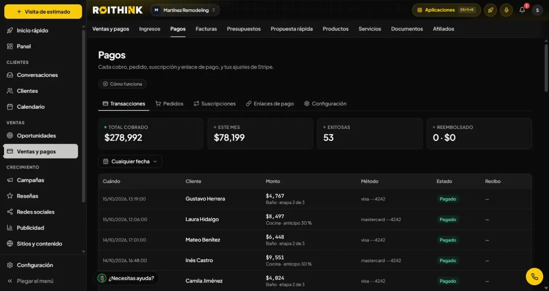Select the Pedidos sub-tab
The width and height of the screenshot is (549, 291).
click(x=169, y=104)
